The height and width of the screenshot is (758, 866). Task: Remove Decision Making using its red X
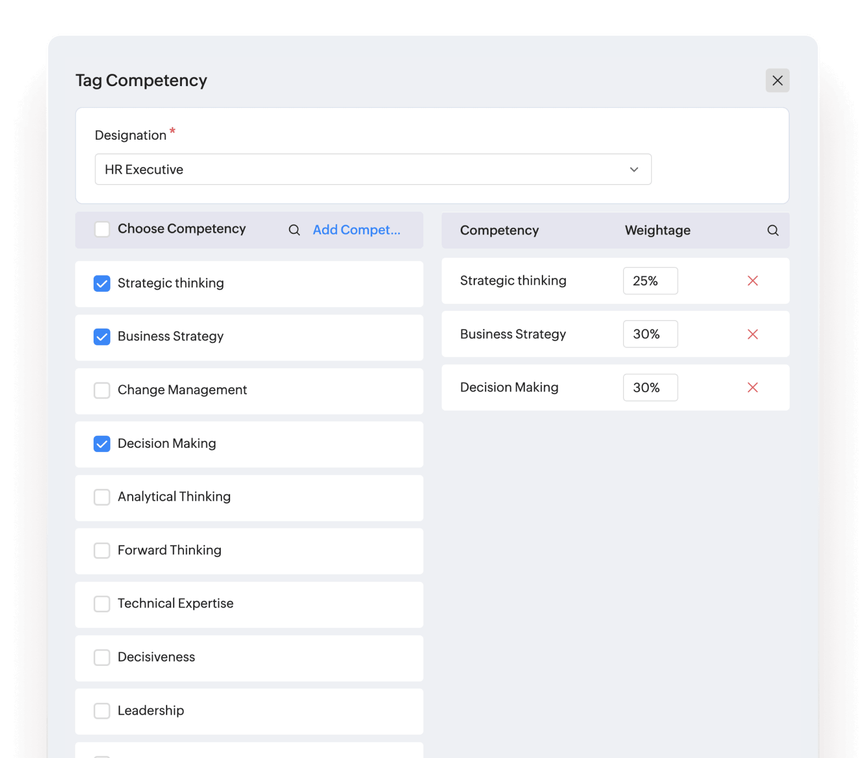click(x=752, y=388)
